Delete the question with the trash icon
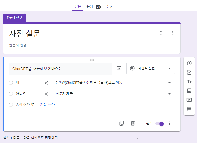The width and height of the screenshot is (197, 143). 133,123
